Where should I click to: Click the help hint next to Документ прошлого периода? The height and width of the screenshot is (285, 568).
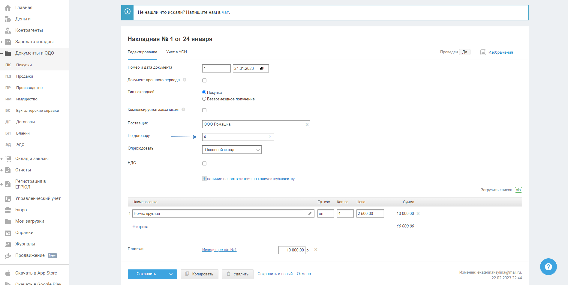pos(185,80)
